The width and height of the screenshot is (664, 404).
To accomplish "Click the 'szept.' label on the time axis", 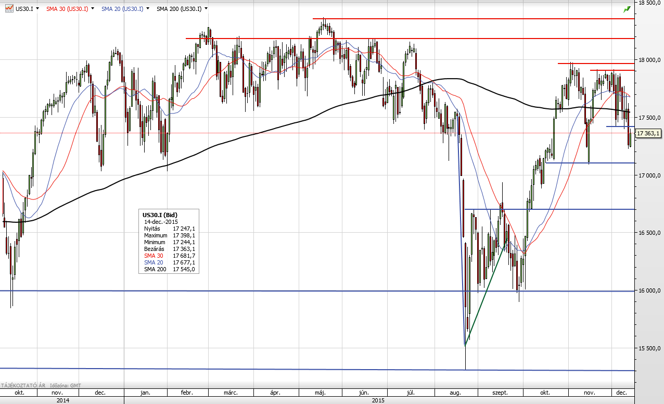I will click(x=501, y=393).
